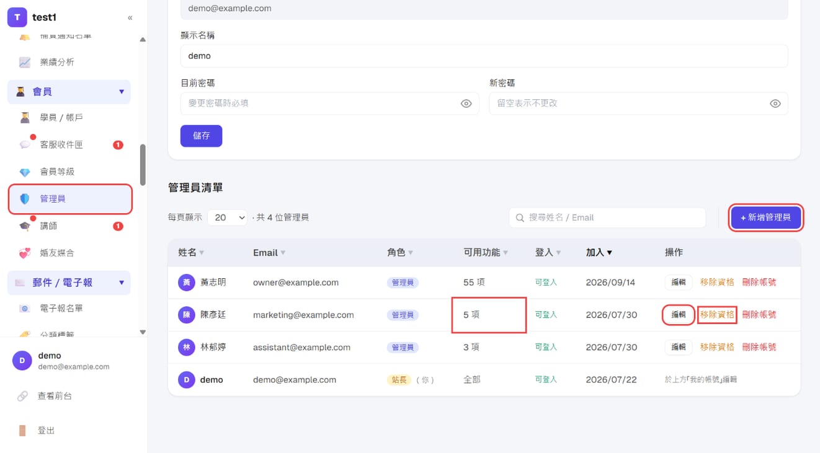The width and height of the screenshot is (820, 453).
Task: Click the avatar of 黃志明
Action: click(x=187, y=283)
